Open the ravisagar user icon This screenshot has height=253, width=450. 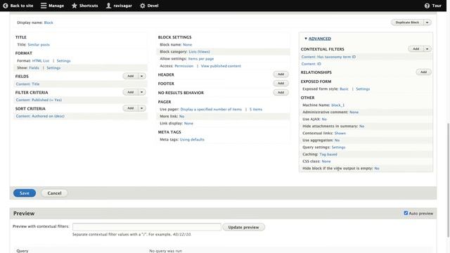108,6
